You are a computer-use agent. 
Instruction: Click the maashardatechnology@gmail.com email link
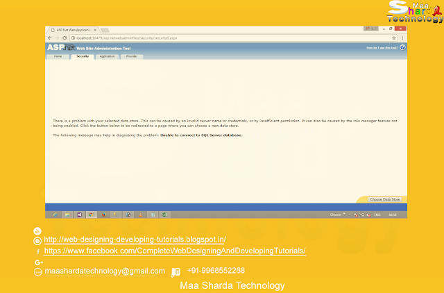coord(105,271)
